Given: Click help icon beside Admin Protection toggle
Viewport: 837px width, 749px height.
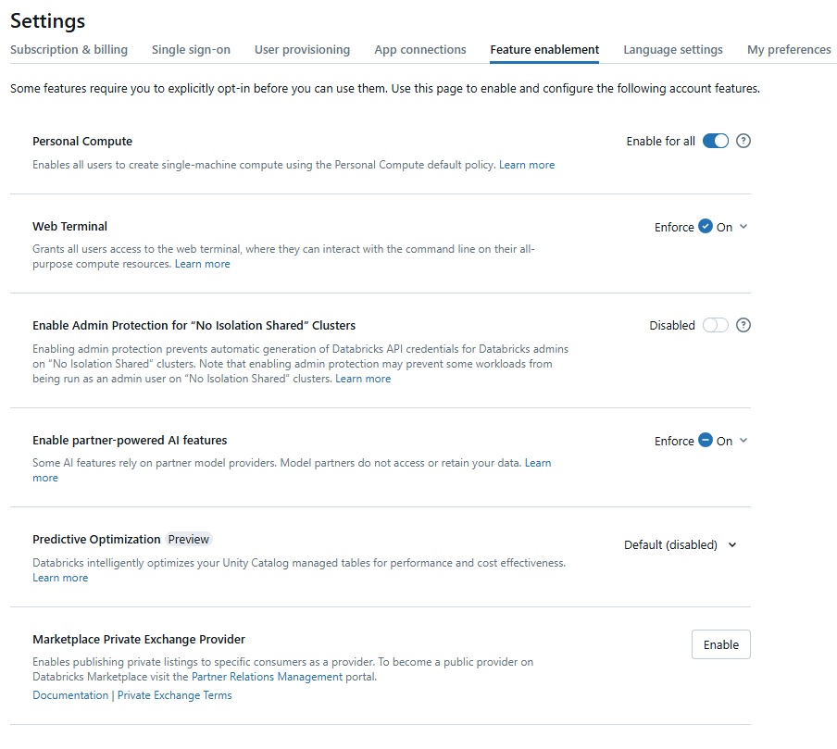Looking at the screenshot, I should coord(743,325).
